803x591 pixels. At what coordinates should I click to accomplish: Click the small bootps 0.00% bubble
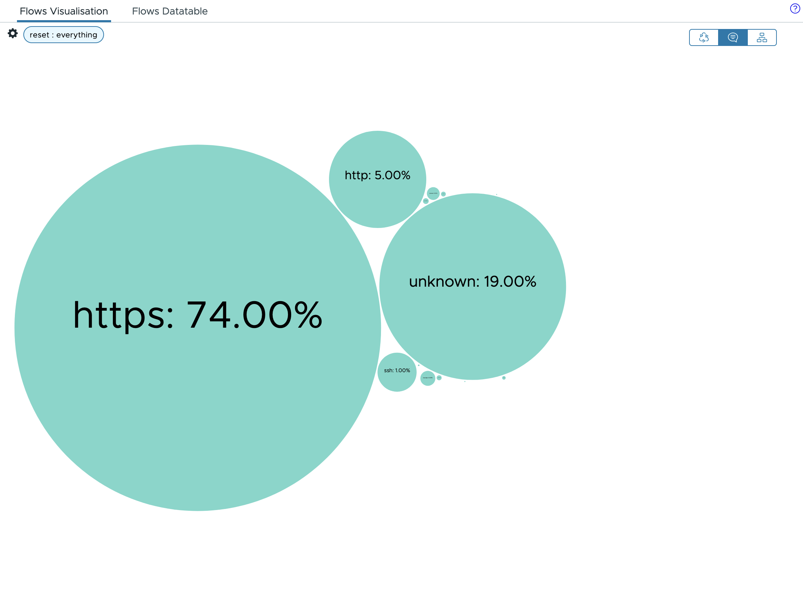pyautogui.click(x=427, y=378)
